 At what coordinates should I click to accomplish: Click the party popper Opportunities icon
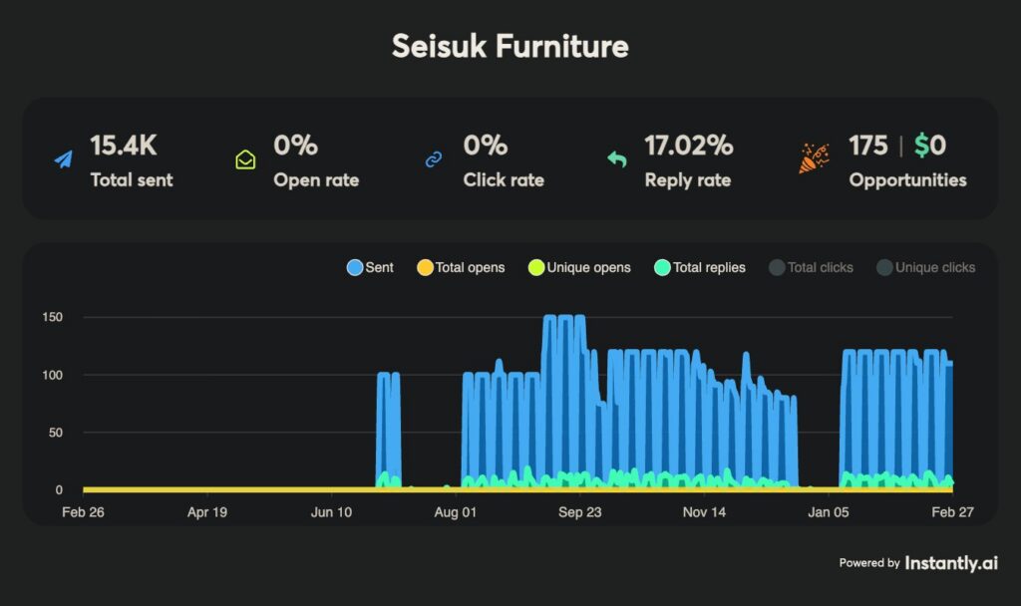click(814, 157)
